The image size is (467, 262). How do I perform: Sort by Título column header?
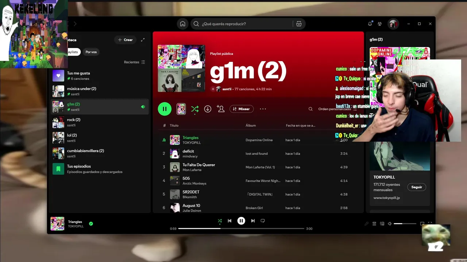click(174, 126)
